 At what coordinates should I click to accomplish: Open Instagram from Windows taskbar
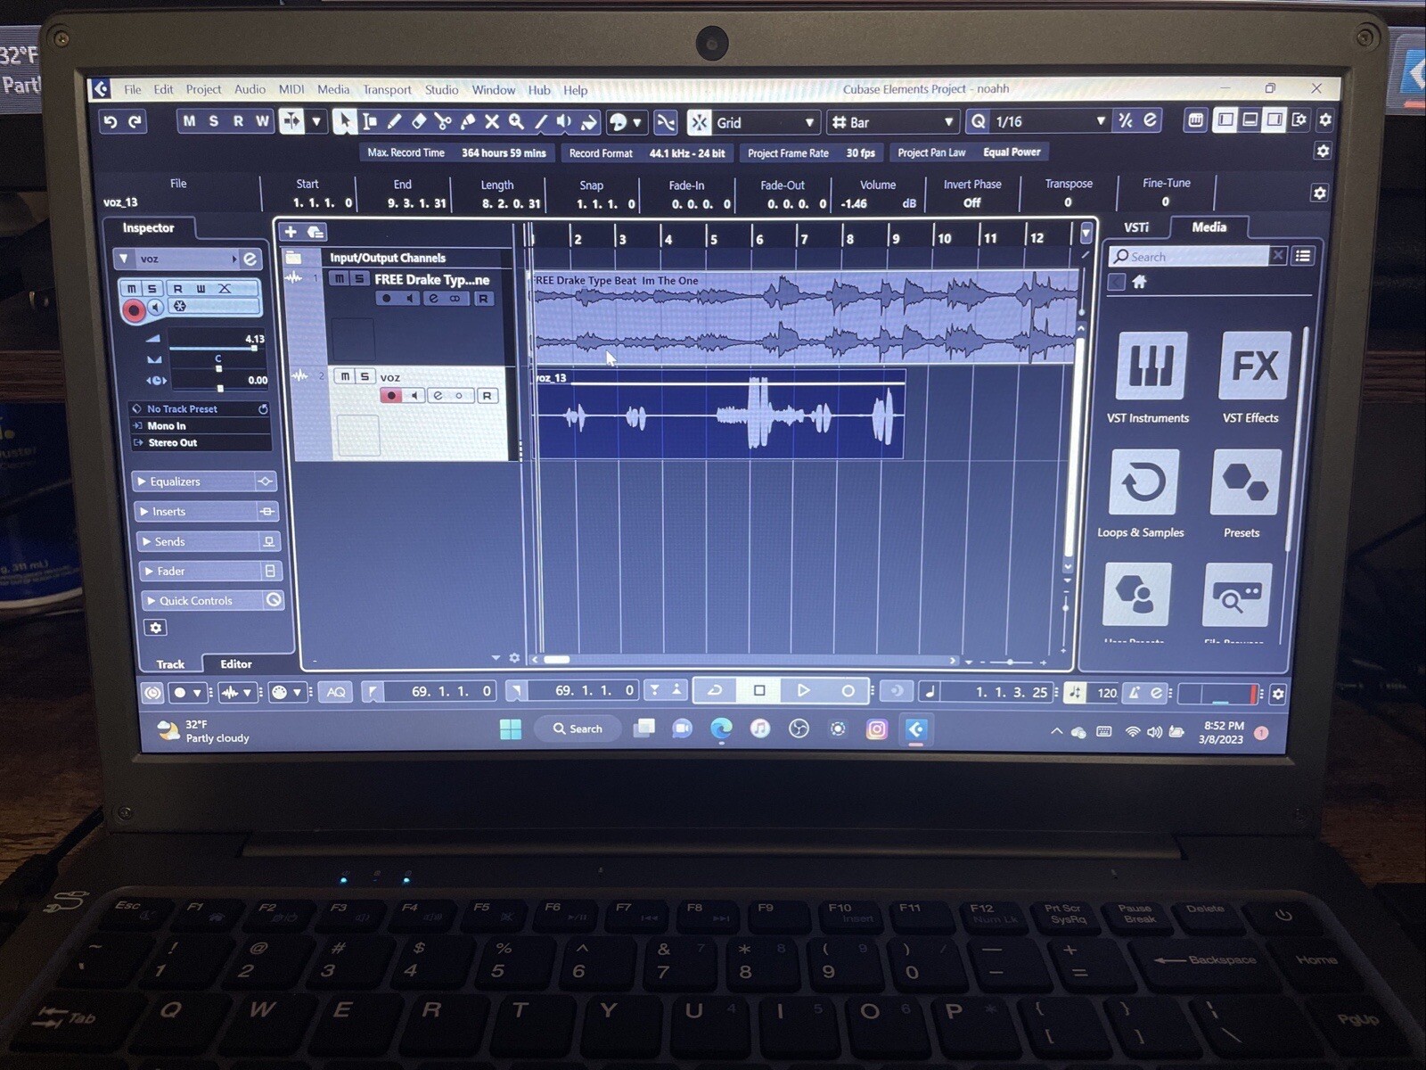tap(877, 729)
